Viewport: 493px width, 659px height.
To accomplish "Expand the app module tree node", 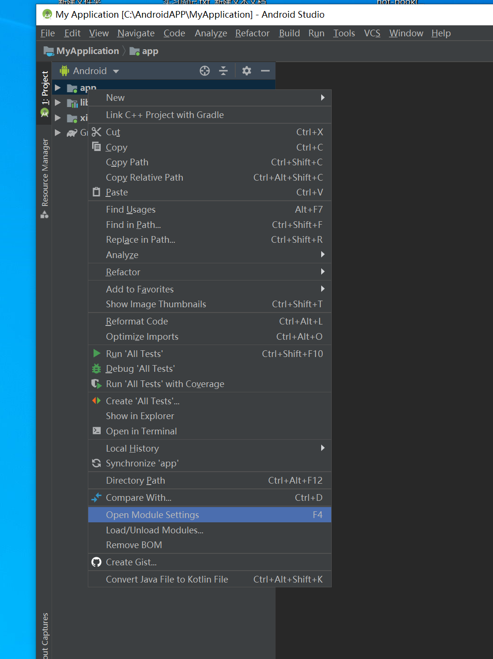I will [x=58, y=88].
